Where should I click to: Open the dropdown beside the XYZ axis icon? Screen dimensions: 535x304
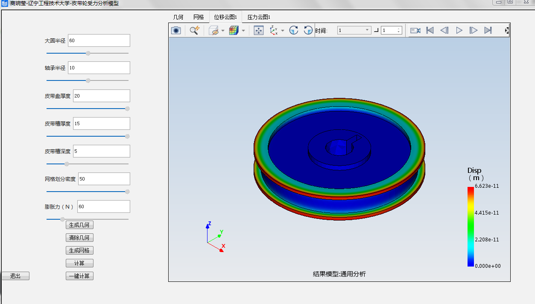click(x=283, y=31)
